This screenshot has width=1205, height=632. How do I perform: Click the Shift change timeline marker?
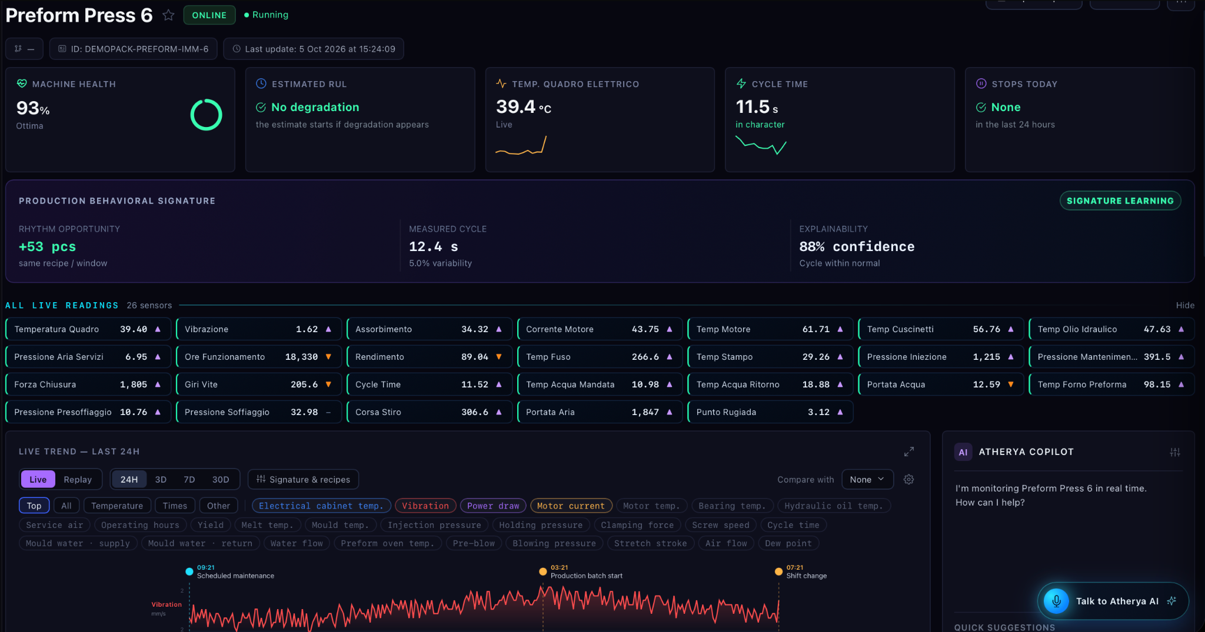[778, 571]
